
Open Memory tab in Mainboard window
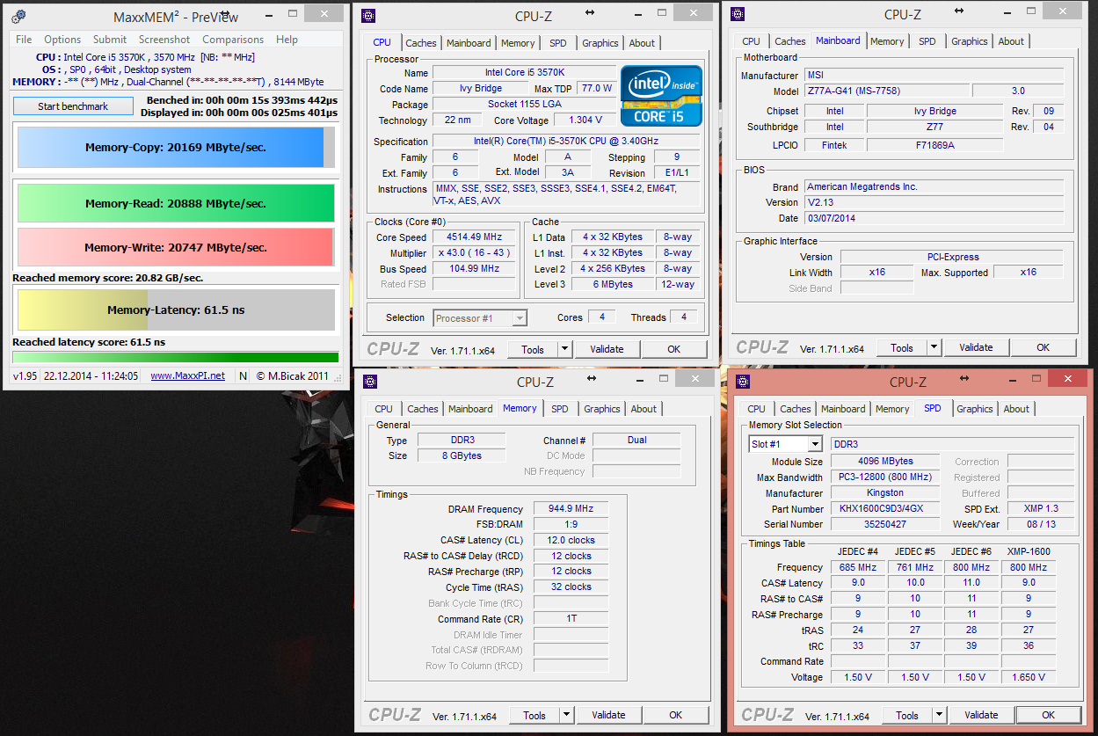tap(887, 41)
